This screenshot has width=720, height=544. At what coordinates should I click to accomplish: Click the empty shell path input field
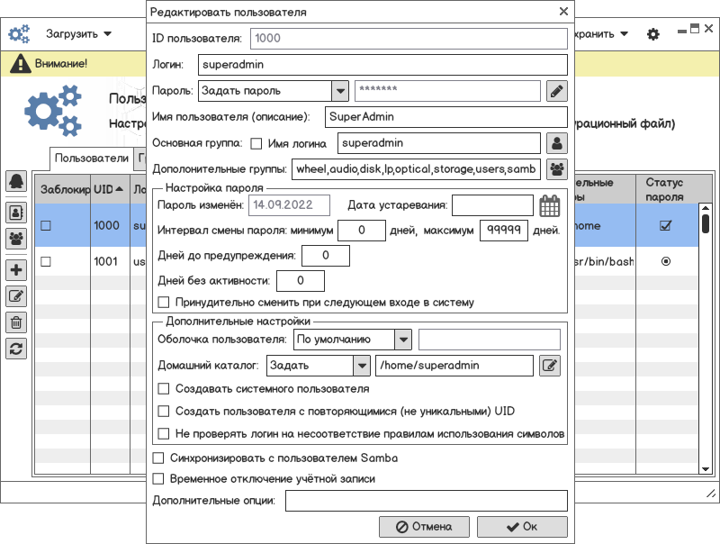tap(490, 340)
